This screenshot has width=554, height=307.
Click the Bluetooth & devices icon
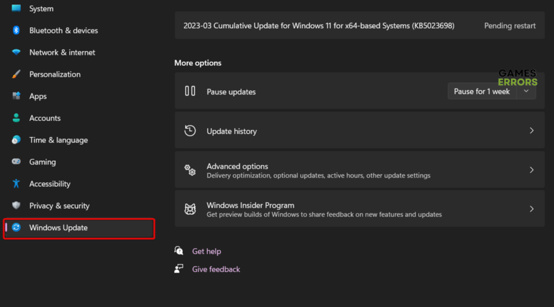click(x=17, y=31)
